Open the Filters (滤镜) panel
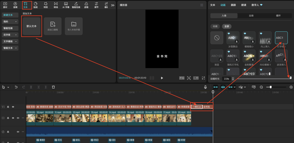The image size is (294, 143). coord(86,5)
